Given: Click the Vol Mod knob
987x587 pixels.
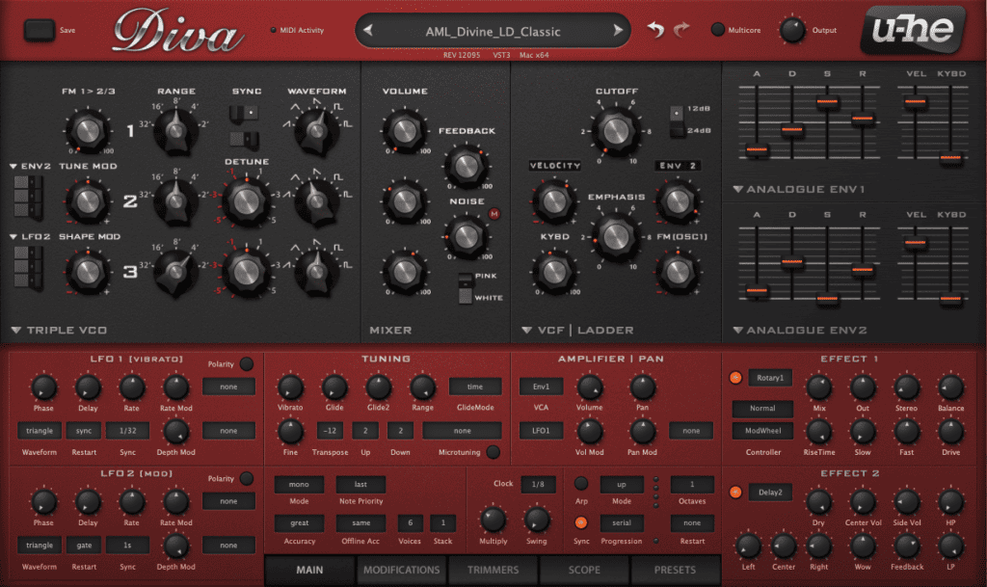Looking at the screenshot, I should pyautogui.click(x=589, y=432).
